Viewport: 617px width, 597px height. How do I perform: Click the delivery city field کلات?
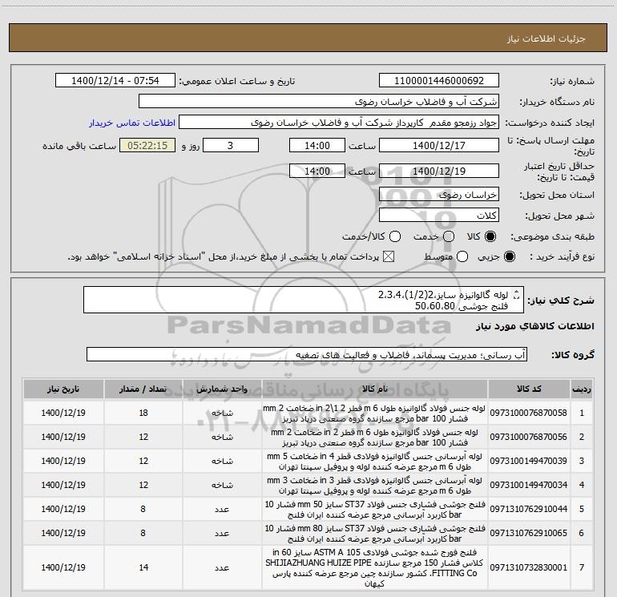(439, 216)
